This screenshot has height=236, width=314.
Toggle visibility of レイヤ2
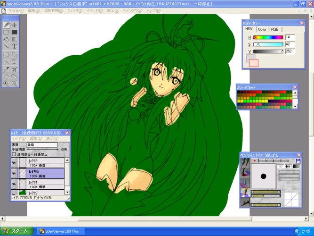tap(14, 193)
